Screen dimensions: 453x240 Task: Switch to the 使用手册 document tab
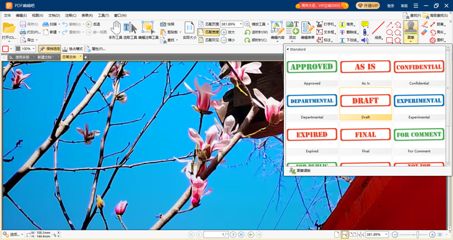(x=22, y=57)
